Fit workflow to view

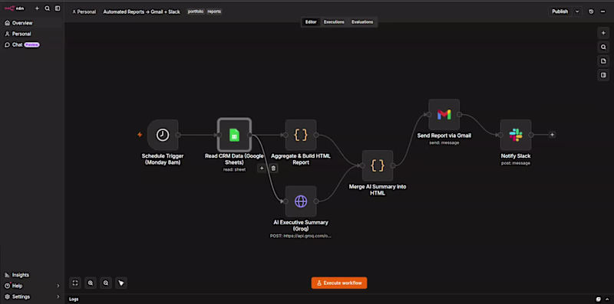[75, 283]
